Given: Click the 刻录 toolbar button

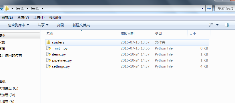Looking at the screenshot, I should 61,25.
